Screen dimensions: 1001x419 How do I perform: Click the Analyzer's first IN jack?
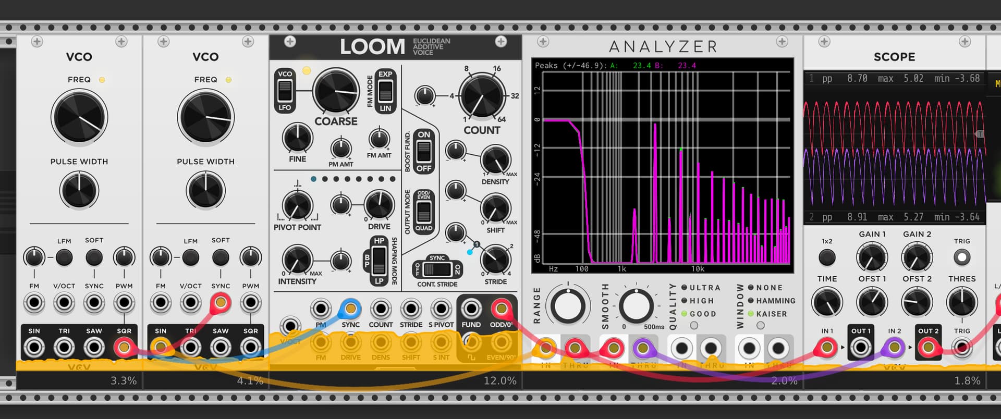tap(546, 348)
